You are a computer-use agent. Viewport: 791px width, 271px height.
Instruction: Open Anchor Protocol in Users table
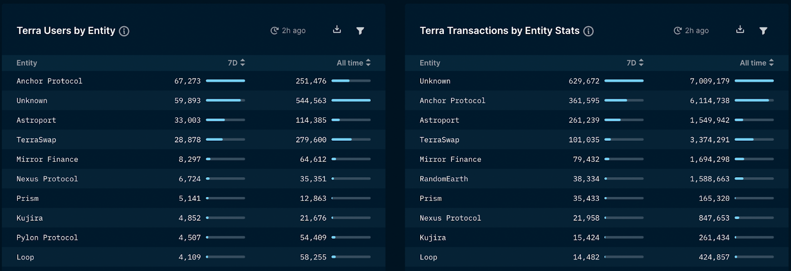49,81
